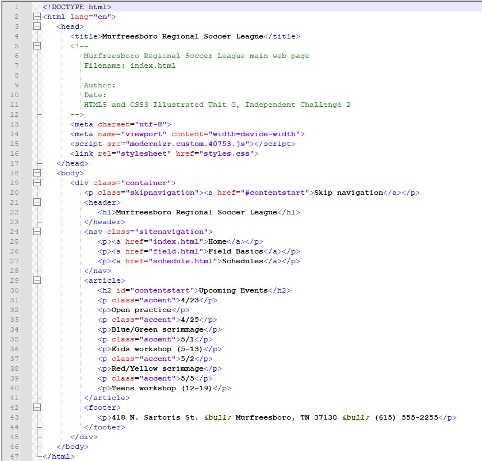The height and width of the screenshot is (461, 482).
Task: Collapse the head element fold on line 3
Action: pyautogui.click(x=37, y=26)
